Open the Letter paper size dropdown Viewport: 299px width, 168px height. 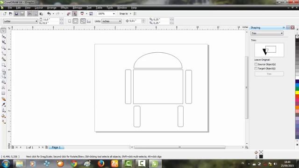(x=21, y=21)
